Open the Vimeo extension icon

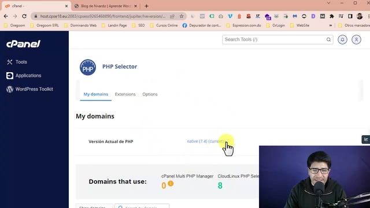(230, 16)
